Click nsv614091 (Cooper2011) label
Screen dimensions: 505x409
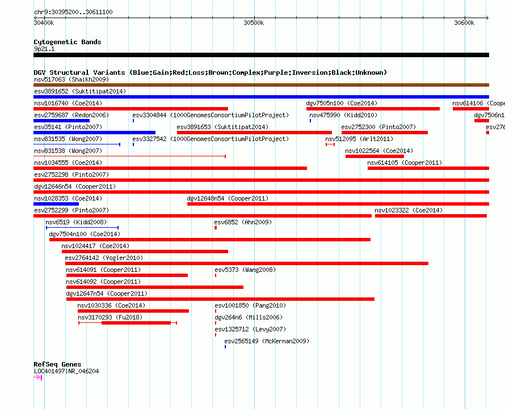tap(103, 270)
